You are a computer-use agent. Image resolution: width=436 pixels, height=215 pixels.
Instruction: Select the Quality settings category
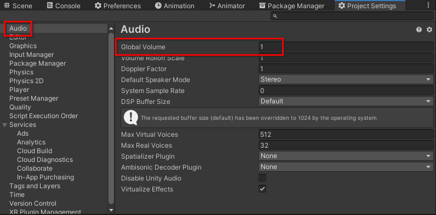(20, 107)
